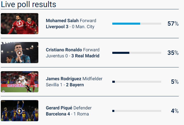The image size is (184, 125).
Task: Click the Mohamed Salah player name
Action: 62,21
